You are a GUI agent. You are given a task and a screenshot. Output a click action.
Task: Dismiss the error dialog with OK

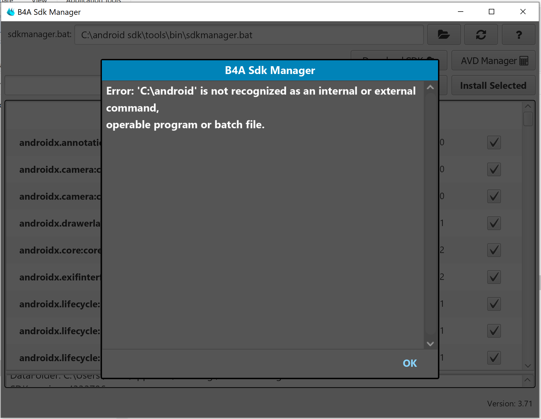[x=410, y=363]
